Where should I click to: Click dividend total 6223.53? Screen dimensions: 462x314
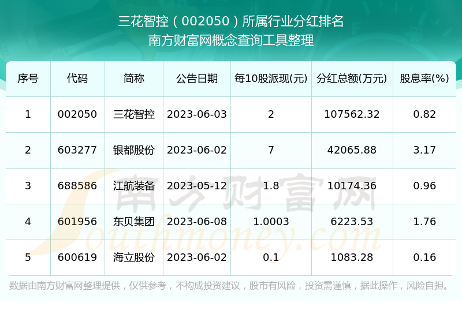(x=352, y=222)
